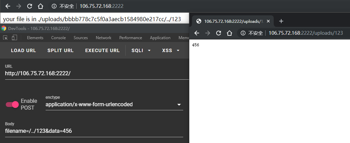350x143 pixels.
Task: Click LOAD URL button
Action: click(x=23, y=50)
